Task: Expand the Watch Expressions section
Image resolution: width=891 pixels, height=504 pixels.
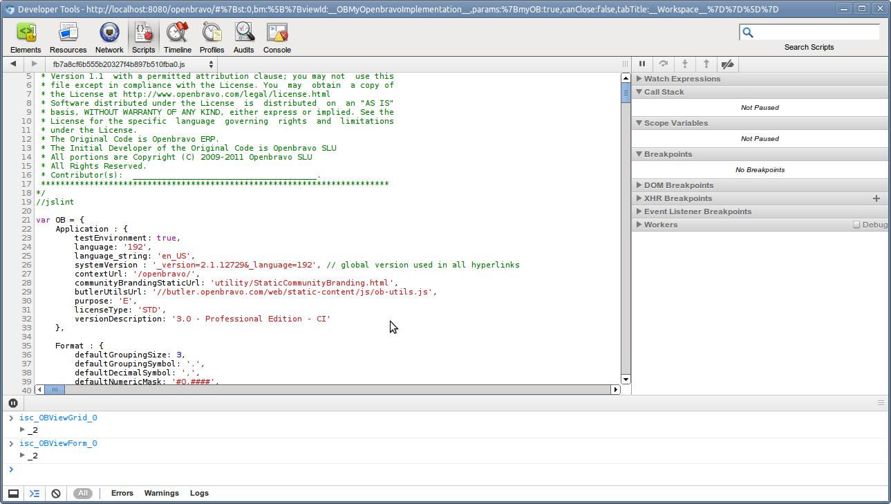Action: click(682, 79)
